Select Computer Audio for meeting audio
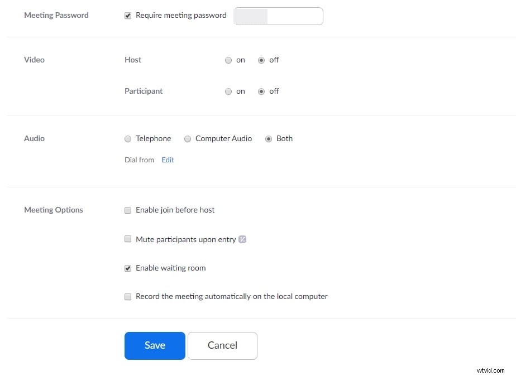This screenshot has width=516, height=376. 188,138
